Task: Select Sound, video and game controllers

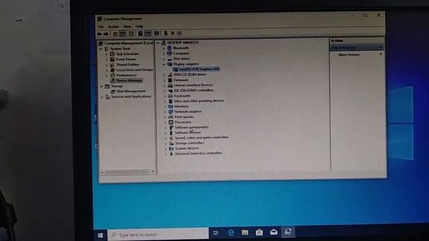Action: [202, 138]
